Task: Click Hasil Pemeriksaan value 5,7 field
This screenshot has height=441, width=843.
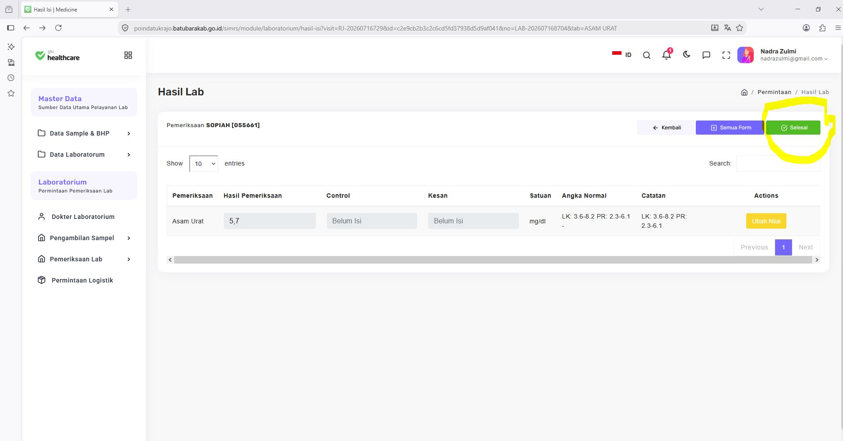Action: [270, 221]
